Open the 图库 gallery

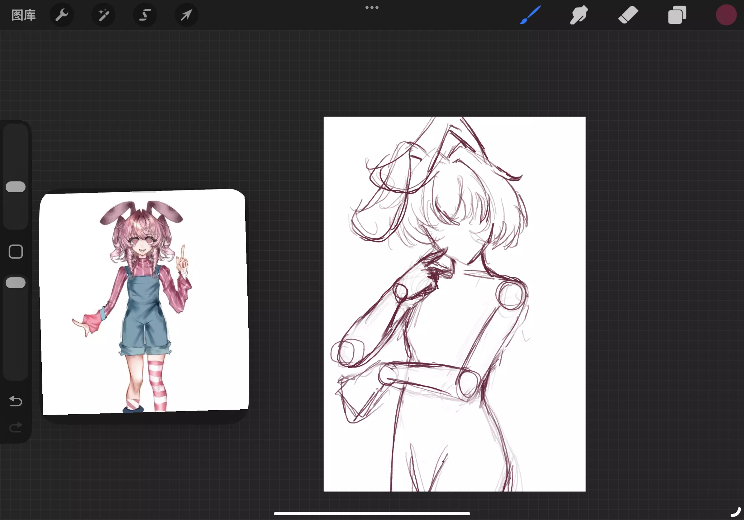click(x=23, y=15)
